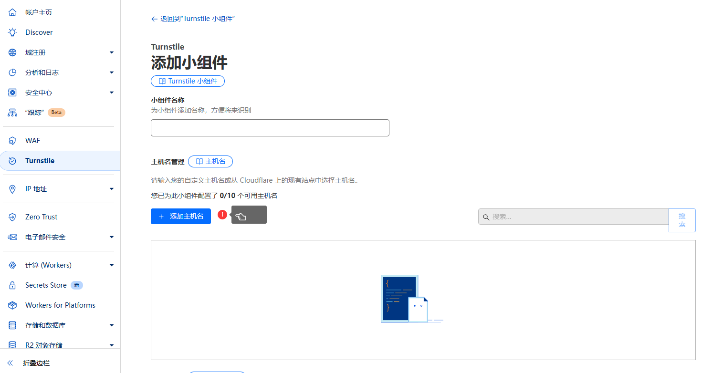Image resolution: width=723 pixels, height=373 pixels.
Task: Open 存储和数据库 in the sidebar
Action: 45,325
